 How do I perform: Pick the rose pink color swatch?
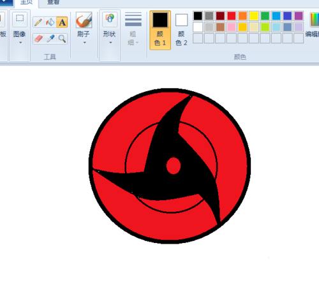click(x=232, y=27)
